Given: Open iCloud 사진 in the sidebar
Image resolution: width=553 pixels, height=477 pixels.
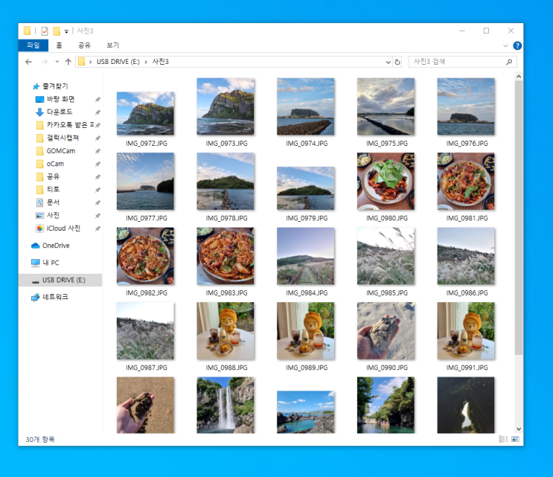Looking at the screenshot, I should [x=63, y=228].
